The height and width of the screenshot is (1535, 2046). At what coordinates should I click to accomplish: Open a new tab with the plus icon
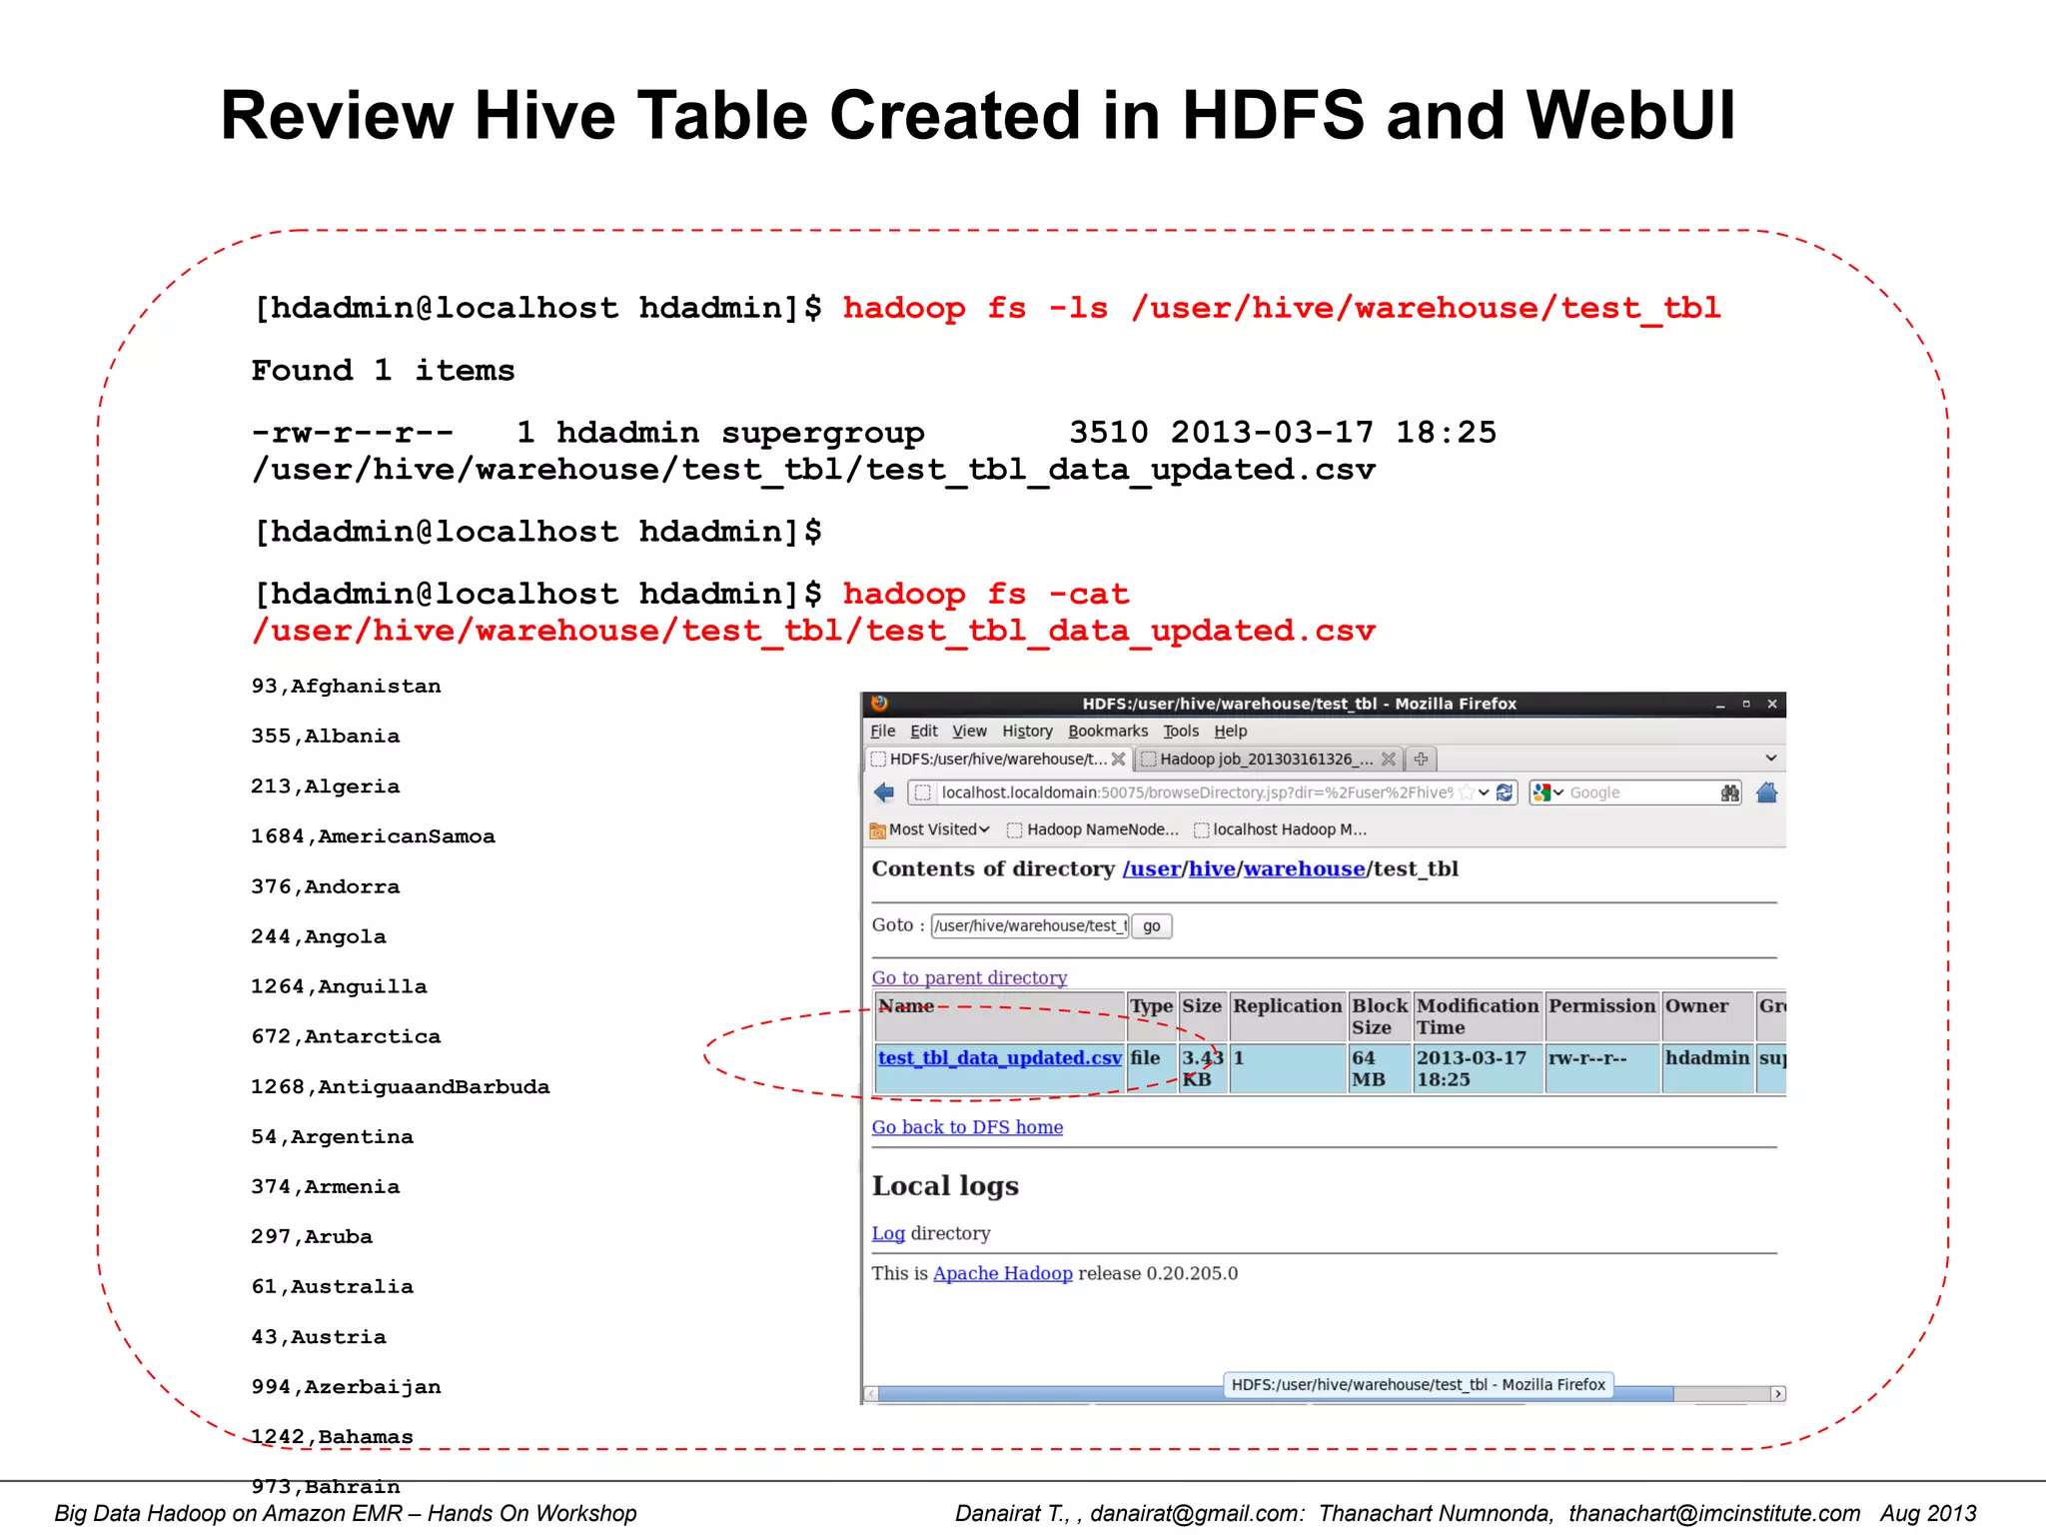1421,759
